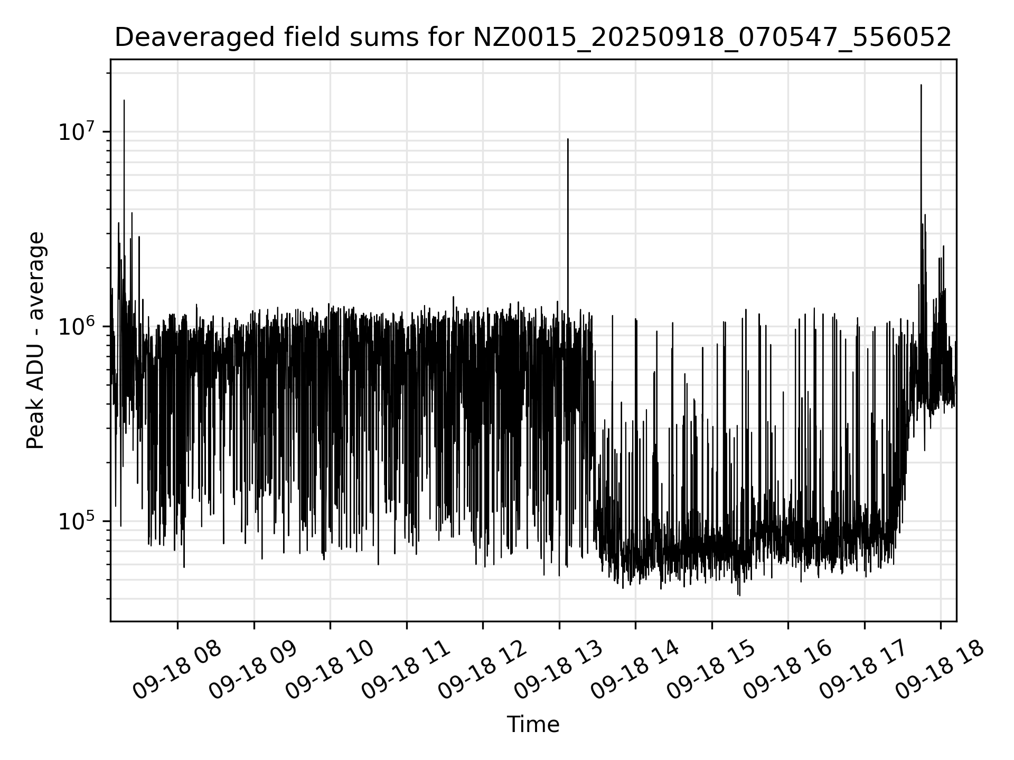Click the x-axis tick label '09-18 10'

pyautogui.click(x=330, y=670)
